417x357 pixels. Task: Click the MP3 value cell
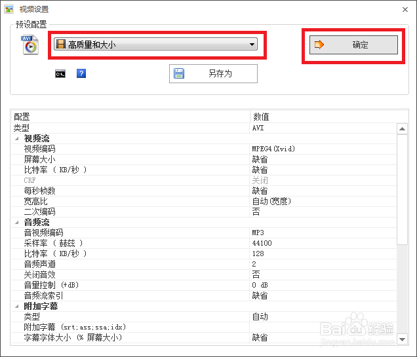[x=323, y=233]
